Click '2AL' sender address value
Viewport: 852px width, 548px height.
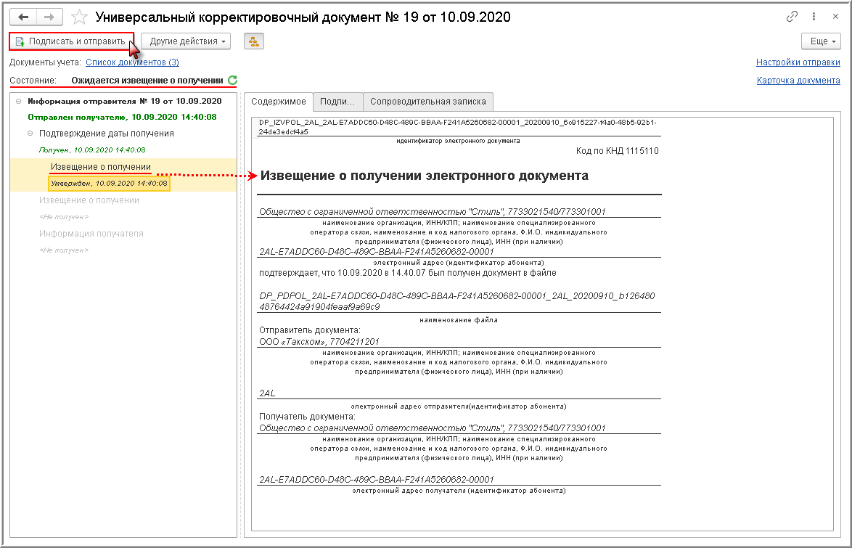[267, 393]
